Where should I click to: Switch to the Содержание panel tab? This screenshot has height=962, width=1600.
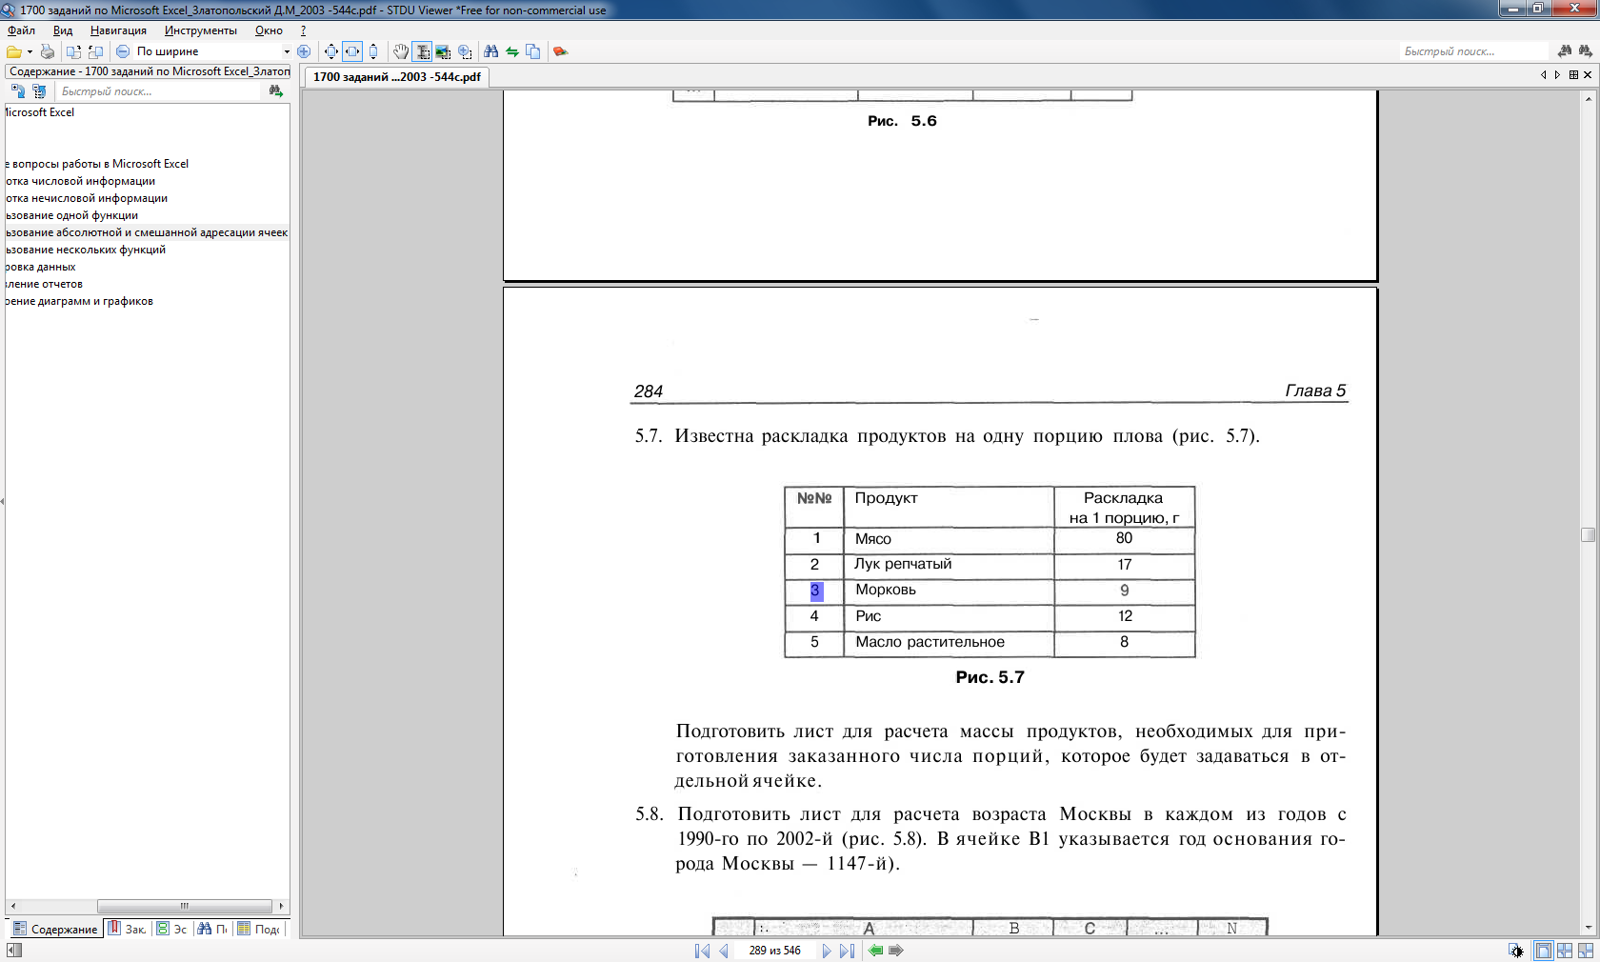click(55, 929)
